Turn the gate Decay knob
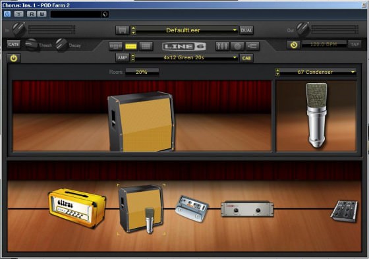369x259 pixels. point(61,45)
